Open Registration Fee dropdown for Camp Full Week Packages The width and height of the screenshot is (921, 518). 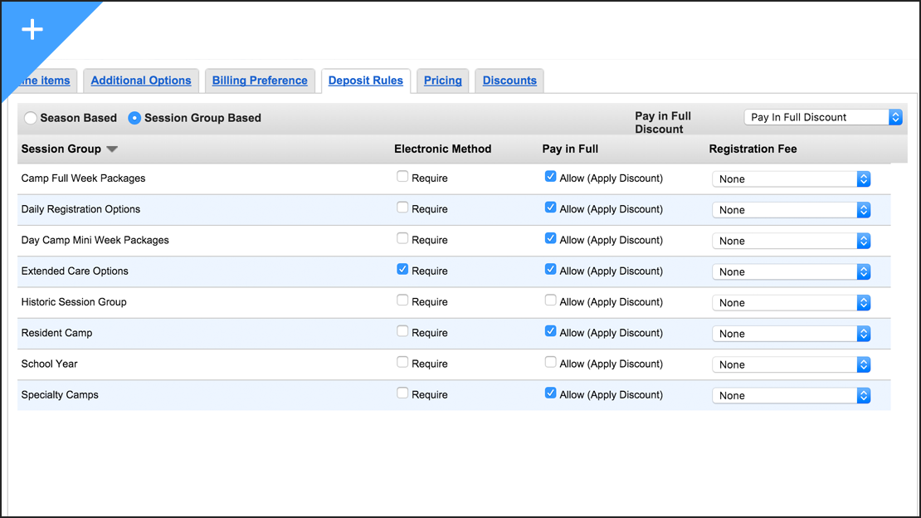[x=792, y=179]
